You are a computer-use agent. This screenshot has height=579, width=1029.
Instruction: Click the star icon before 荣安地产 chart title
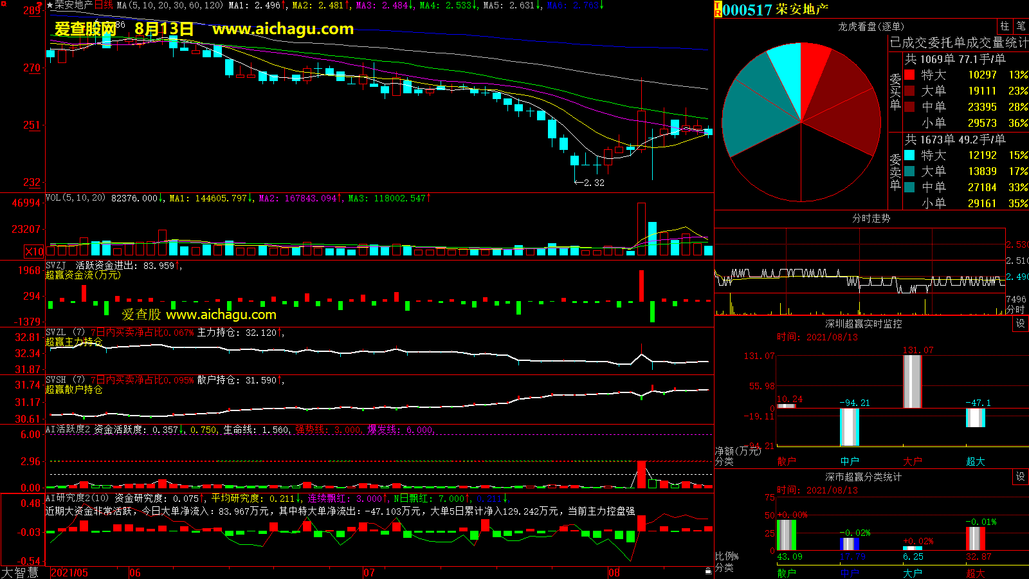(x=50, y=5)
